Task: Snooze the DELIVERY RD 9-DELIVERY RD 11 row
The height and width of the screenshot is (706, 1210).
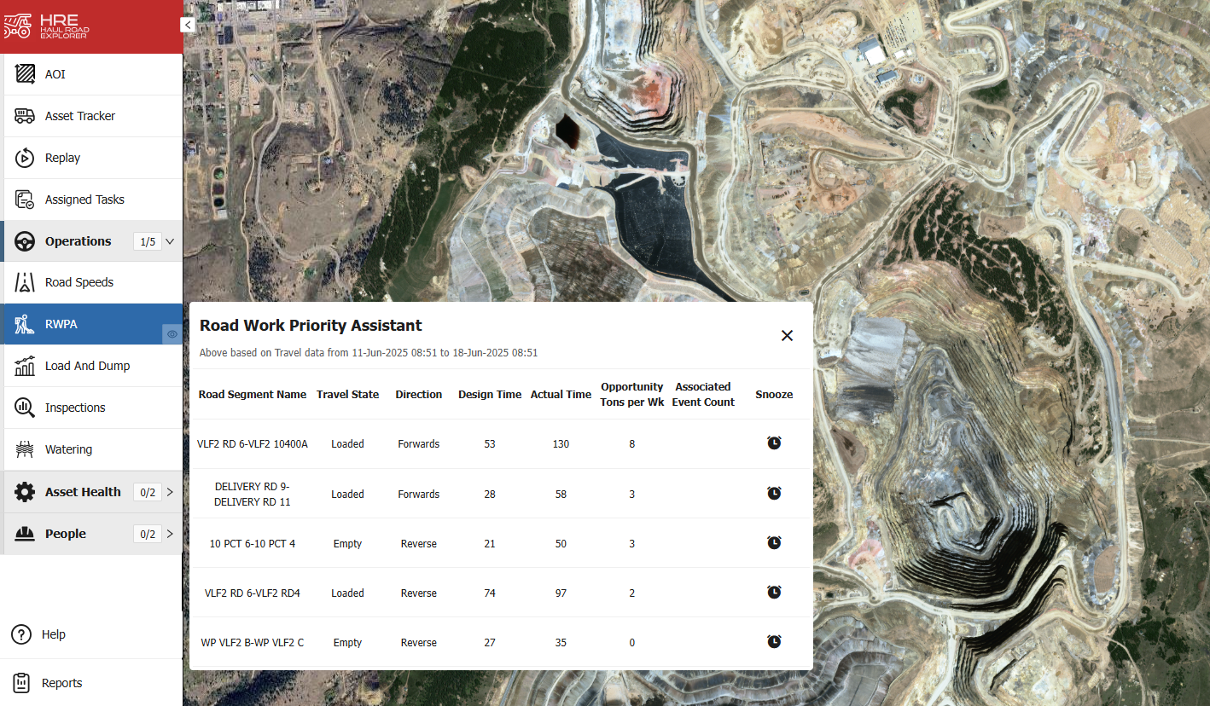Action: pyautogui.click(x=774, y=493)
